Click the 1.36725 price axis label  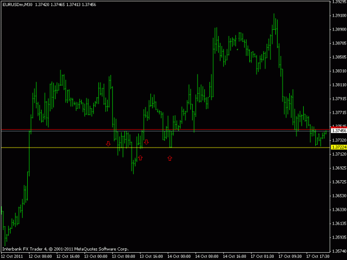[x=339, y=182]
